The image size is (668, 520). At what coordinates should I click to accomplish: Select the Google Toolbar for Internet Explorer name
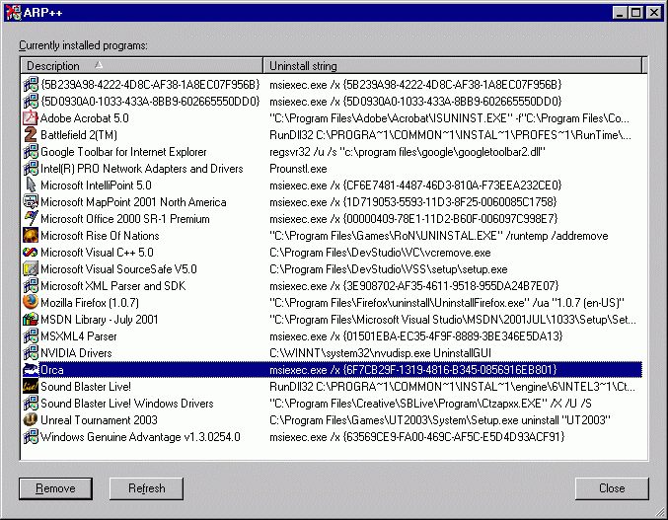(123, 152)
